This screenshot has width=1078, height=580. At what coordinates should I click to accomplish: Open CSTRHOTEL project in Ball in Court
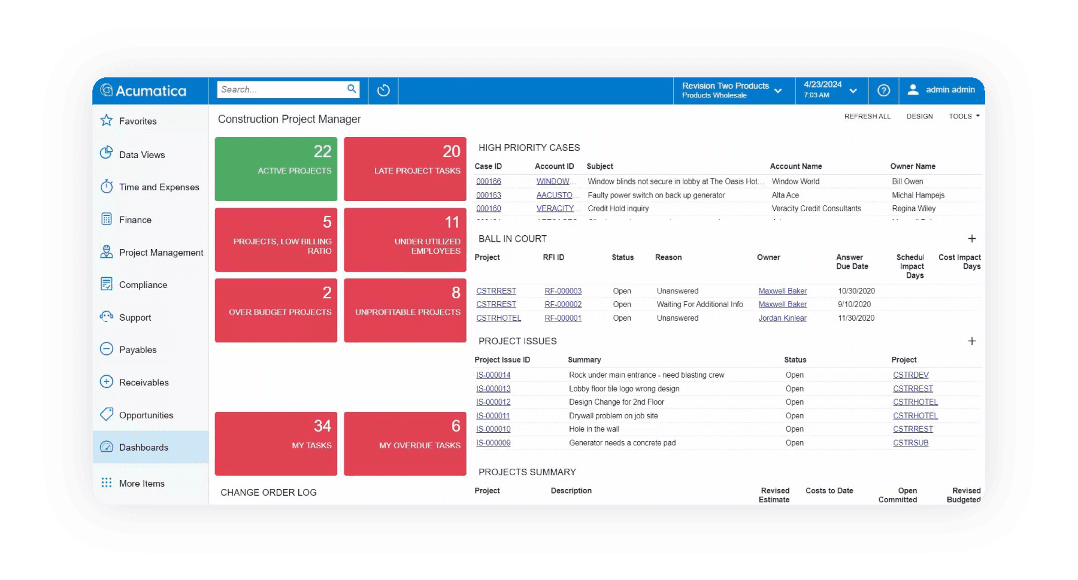click(499, 318)
